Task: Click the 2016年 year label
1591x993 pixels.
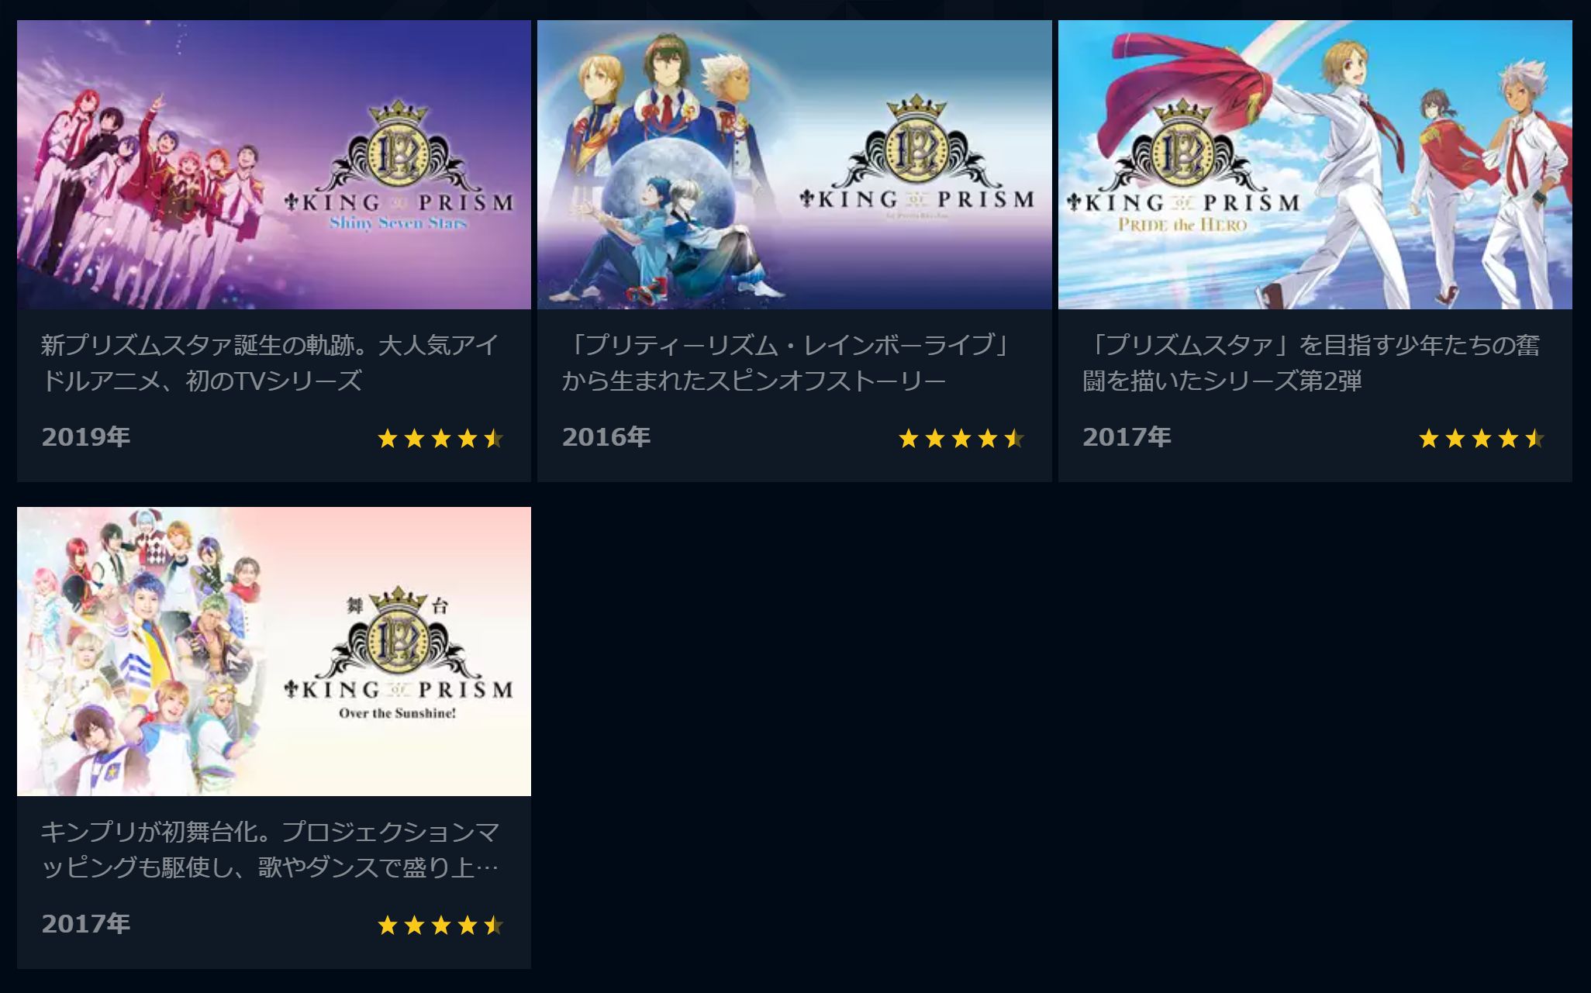Action: click(606, 437)
